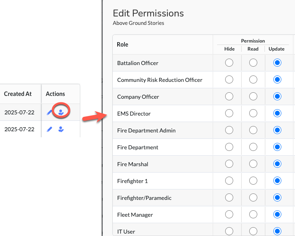Click the Role column header
Image resolution: width=295 pixels, height=236 pixels.
[122, 45]
